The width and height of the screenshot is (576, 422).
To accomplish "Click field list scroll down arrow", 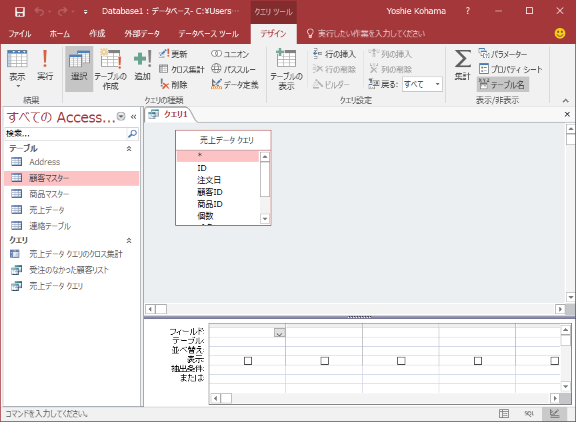I will 265,219.
